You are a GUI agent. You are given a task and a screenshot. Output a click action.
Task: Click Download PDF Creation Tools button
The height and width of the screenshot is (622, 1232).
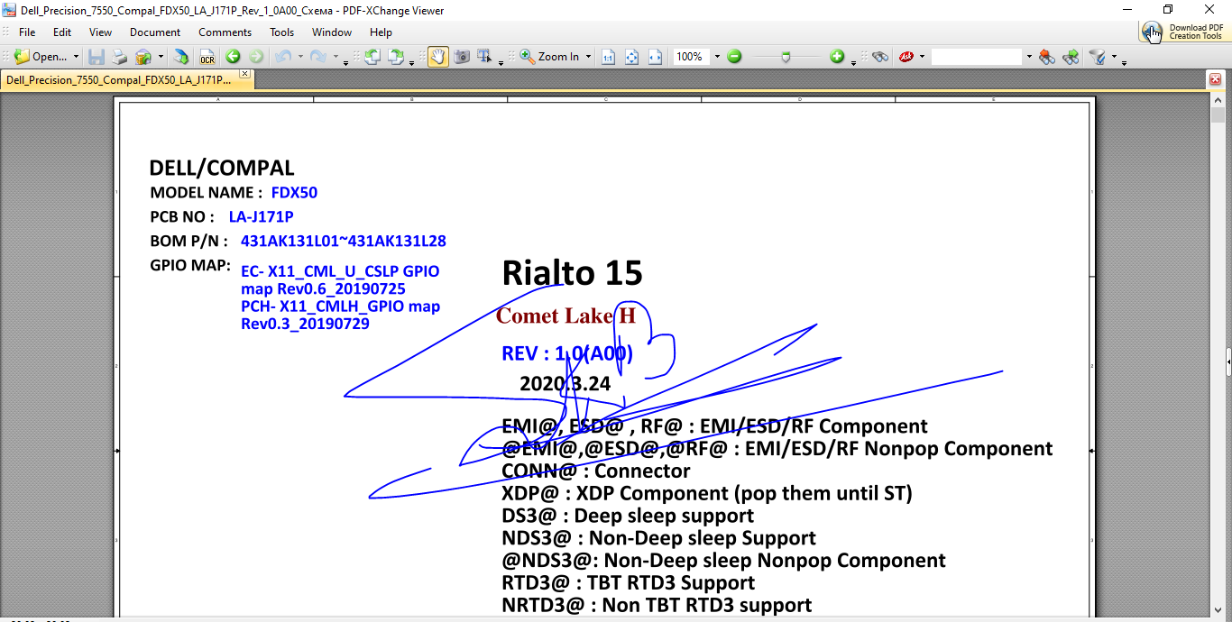[x=1184, y=32]
